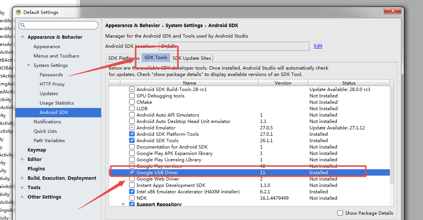Open the Updates settings page

point(49,94)
